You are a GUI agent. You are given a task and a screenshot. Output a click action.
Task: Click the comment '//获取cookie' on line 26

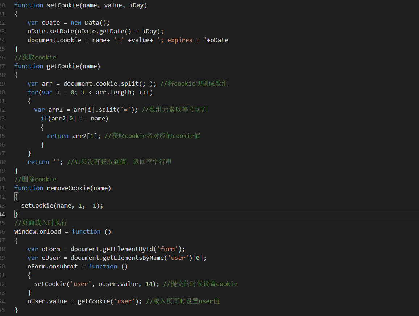[x=35, y=57]
